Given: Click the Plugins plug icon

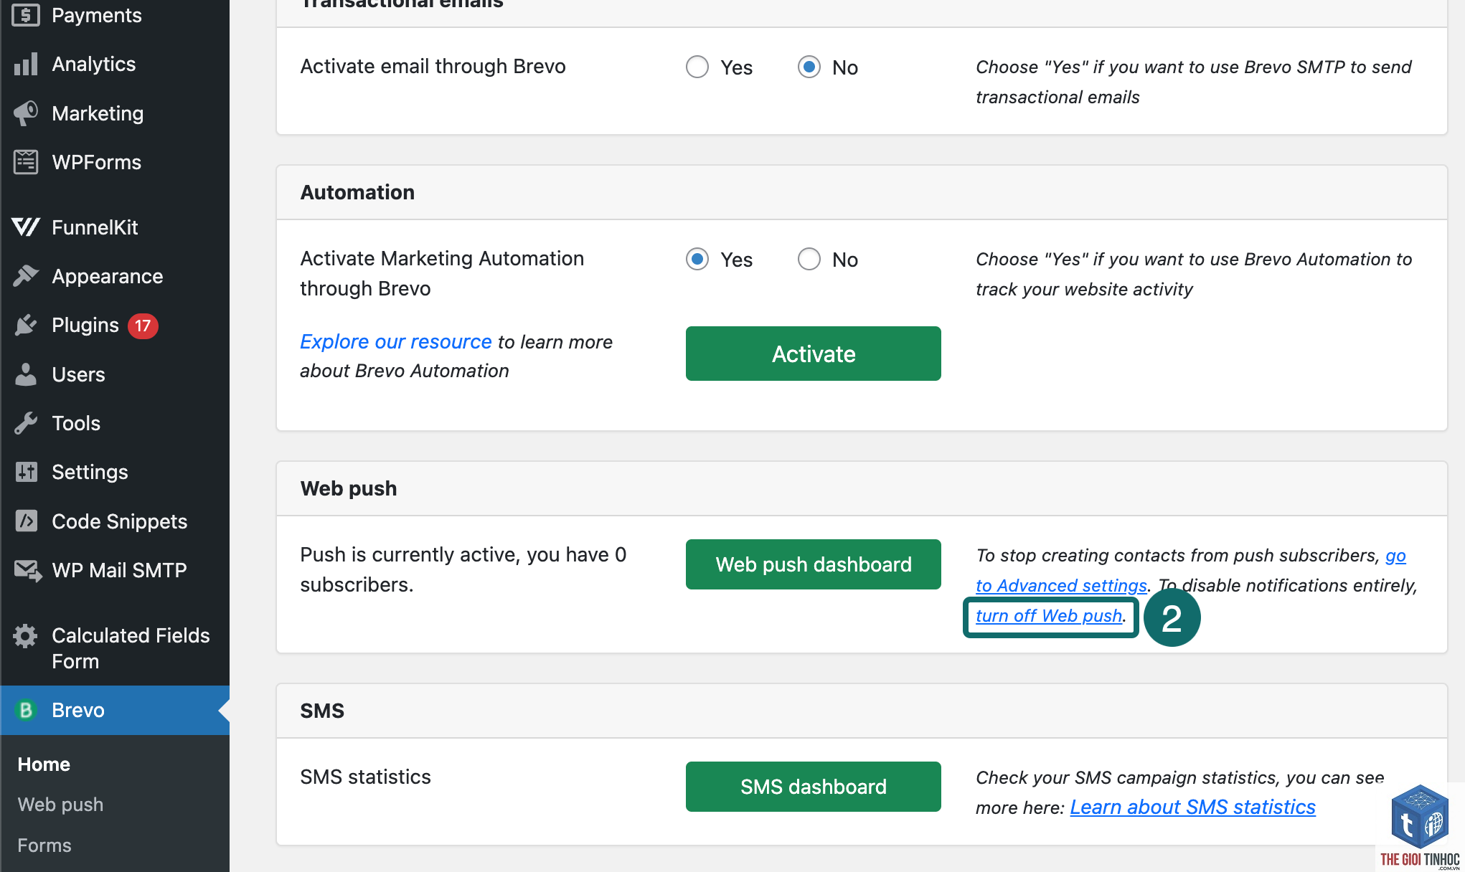Looking at the screenshot, I should click(x=26, y=325).
